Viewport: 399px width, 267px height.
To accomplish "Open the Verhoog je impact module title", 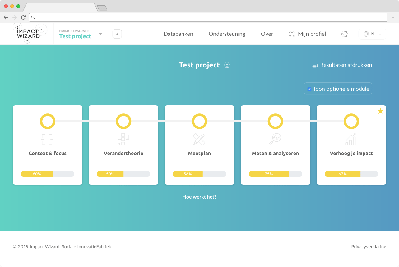I will pyautogui.click(x=351, y=153).
